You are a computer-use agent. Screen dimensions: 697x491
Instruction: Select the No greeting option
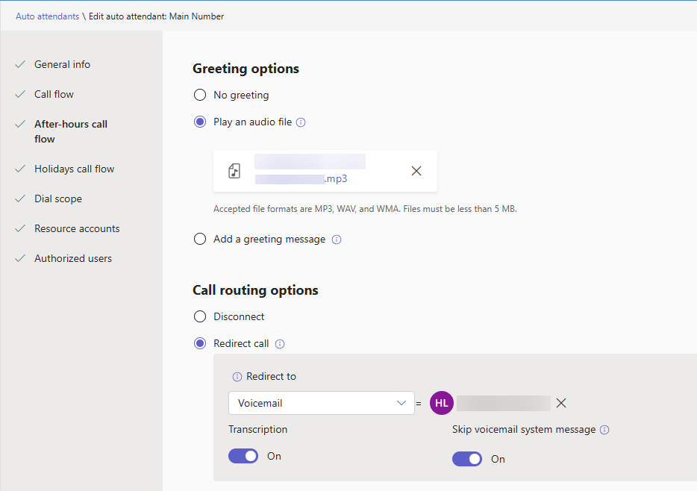point(200,96)
